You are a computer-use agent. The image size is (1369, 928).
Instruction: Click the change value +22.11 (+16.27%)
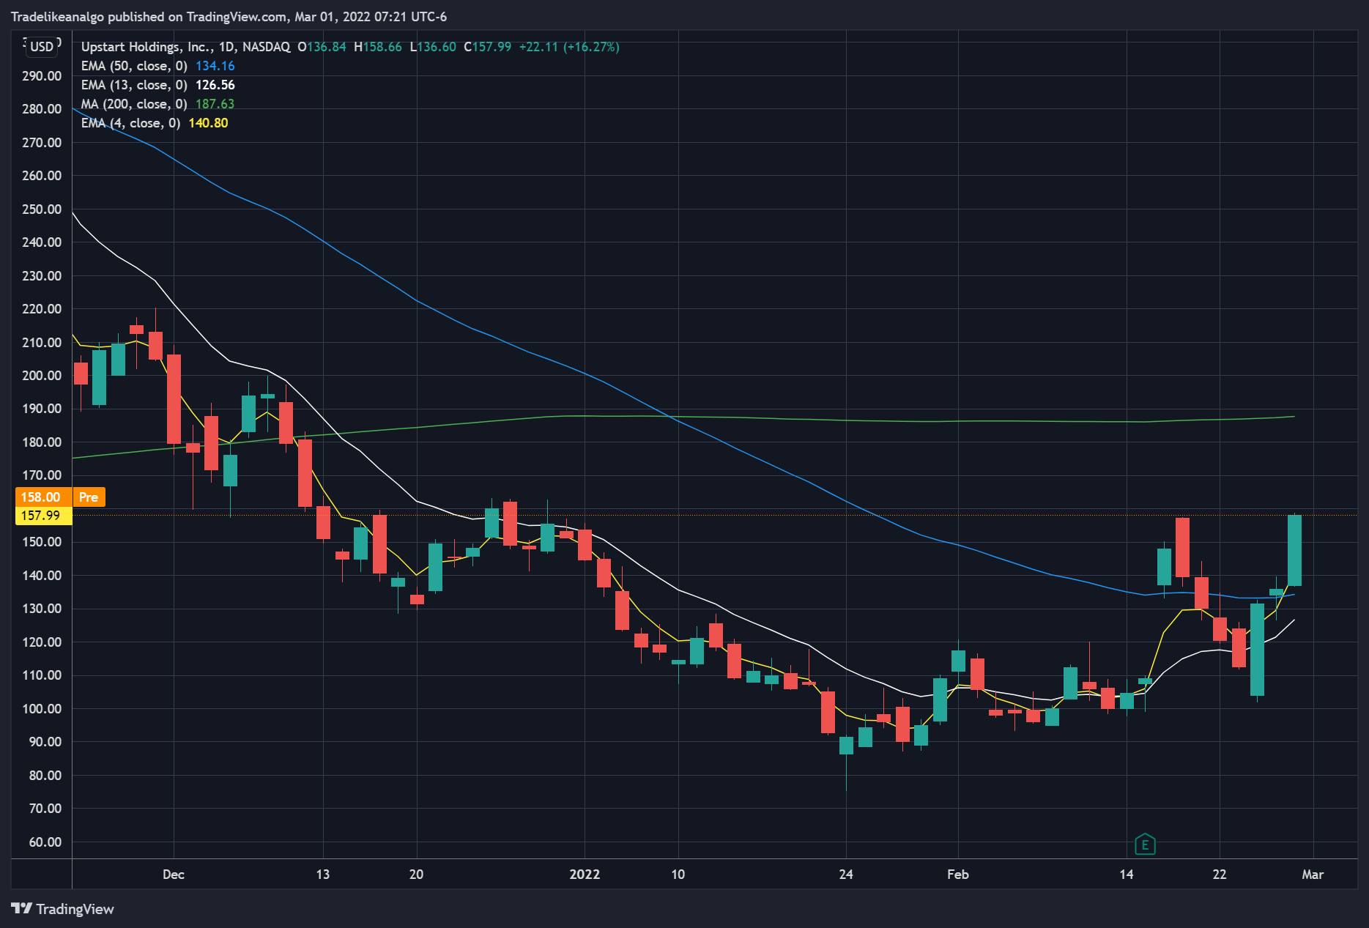point(569,47)
